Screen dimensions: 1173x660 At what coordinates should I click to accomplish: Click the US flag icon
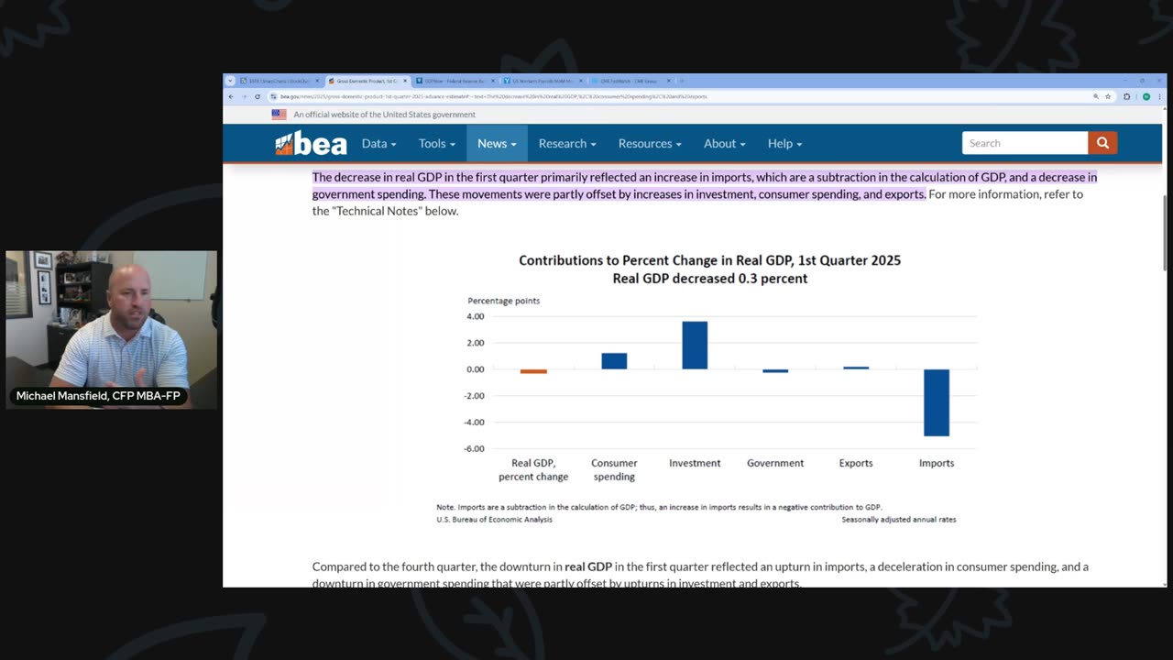(x=279, y=115)
